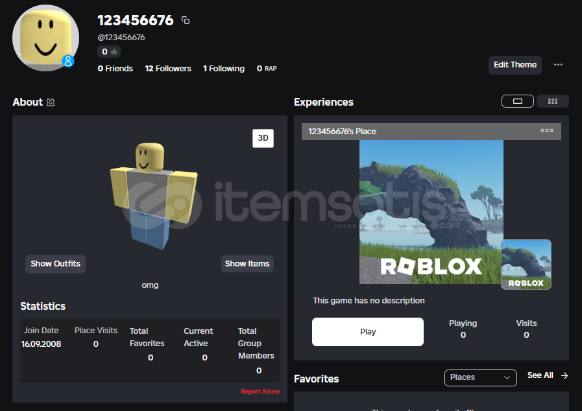Open 123456676's Place options dots

(547, 130)
